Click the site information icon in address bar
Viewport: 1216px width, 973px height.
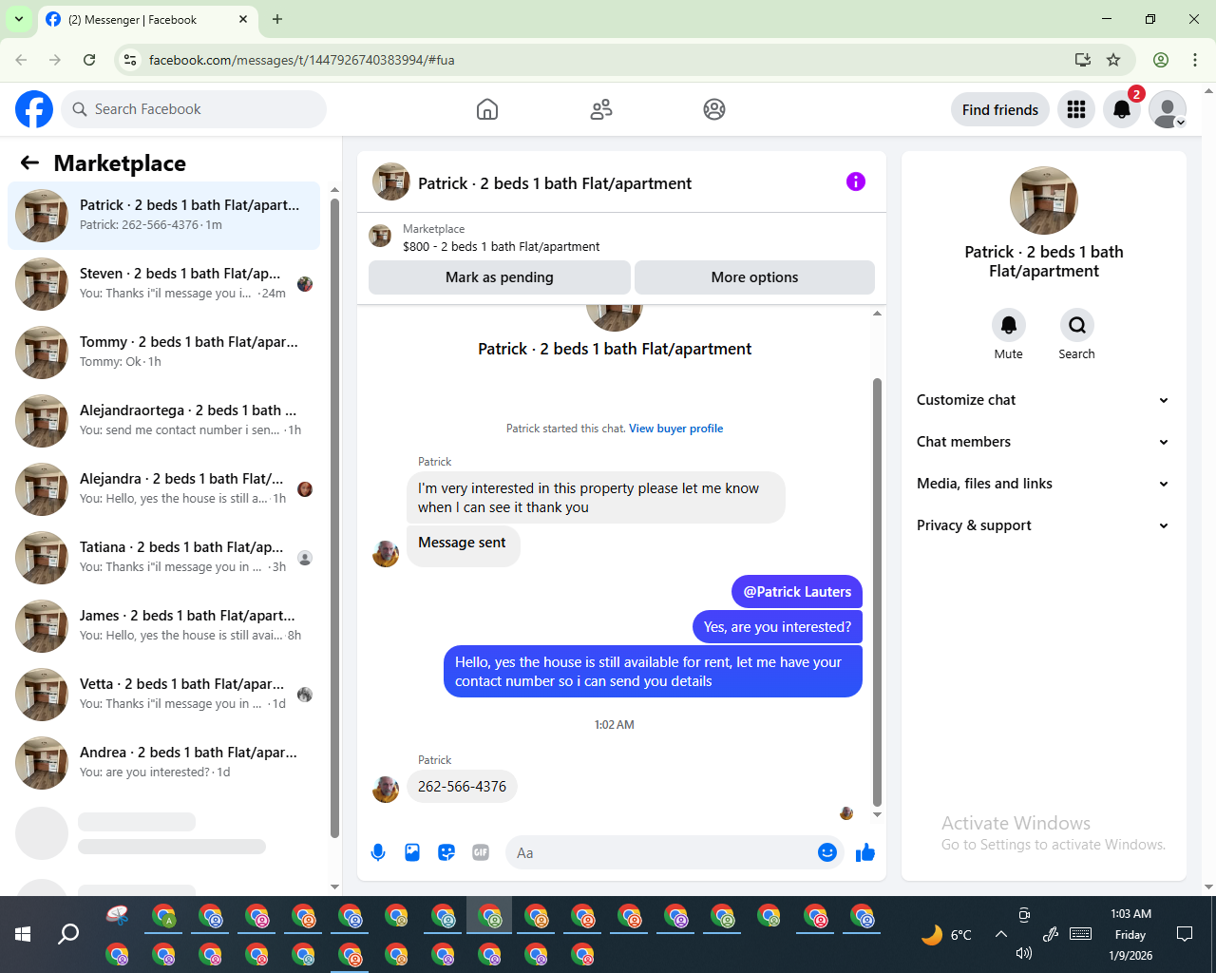click(131, 60)
